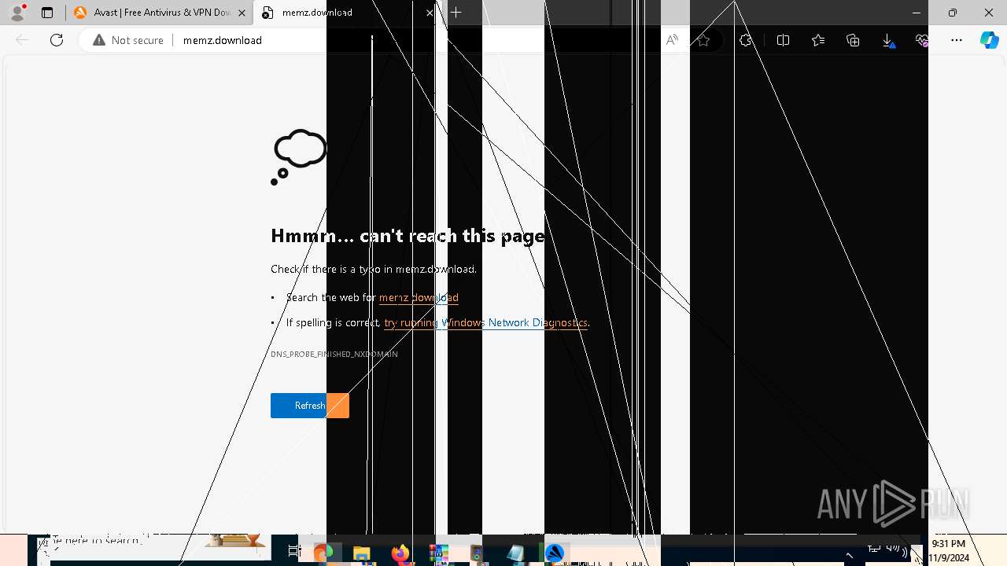Open Browser essentials heart icon
This screenshot has height=566, width=1007.
(922, 40)
